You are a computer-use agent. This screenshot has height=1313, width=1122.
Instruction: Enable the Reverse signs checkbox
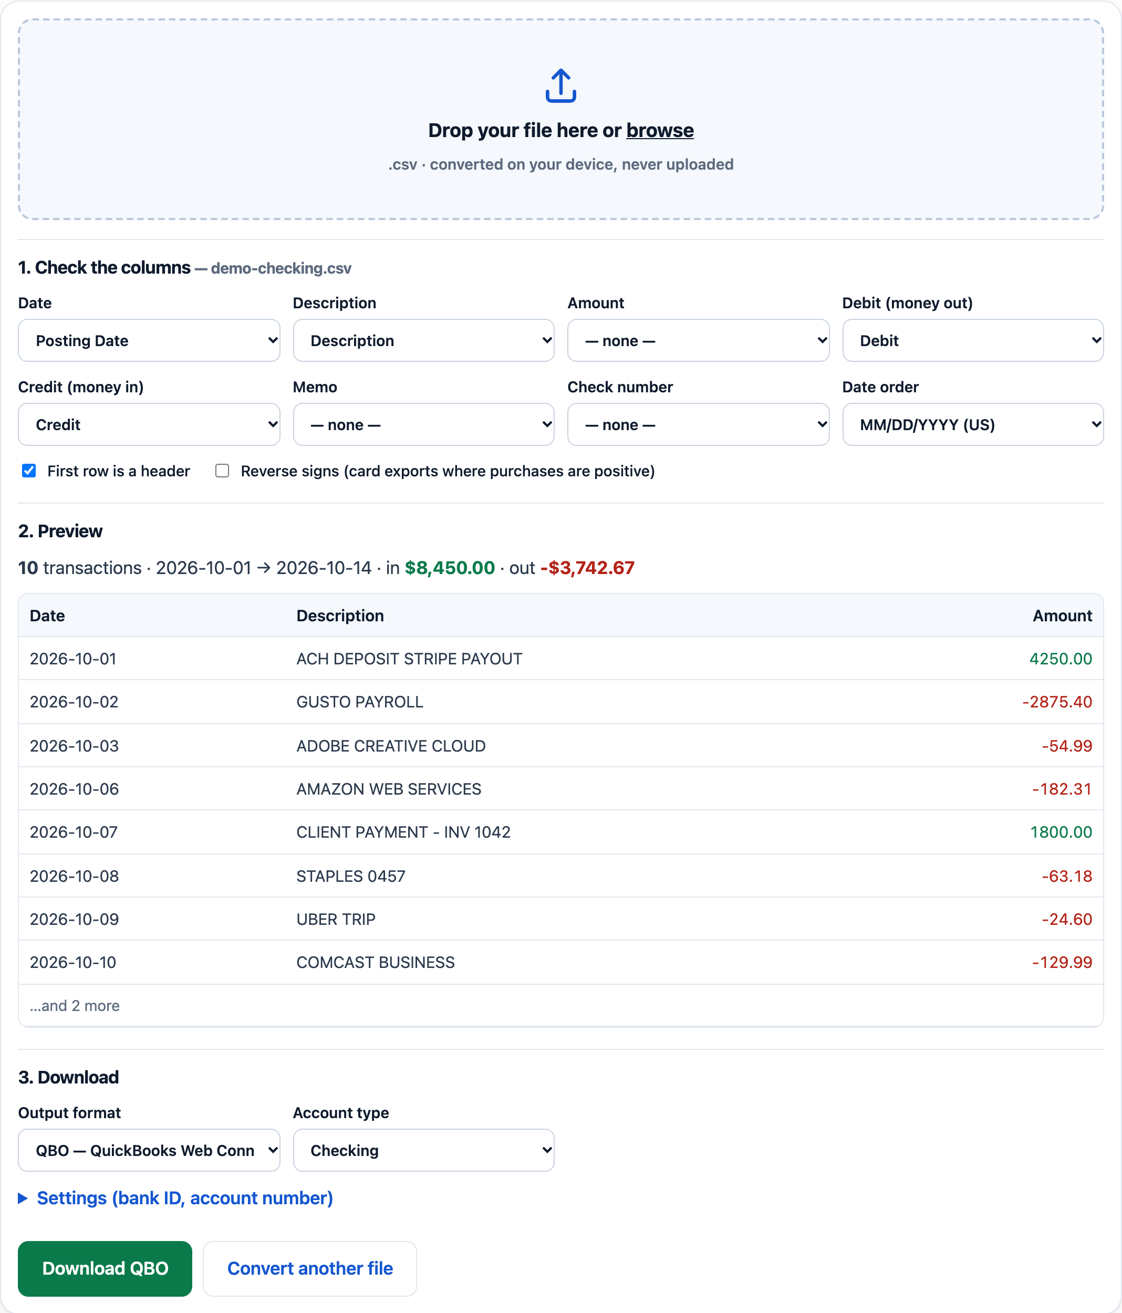coord(222,471)
